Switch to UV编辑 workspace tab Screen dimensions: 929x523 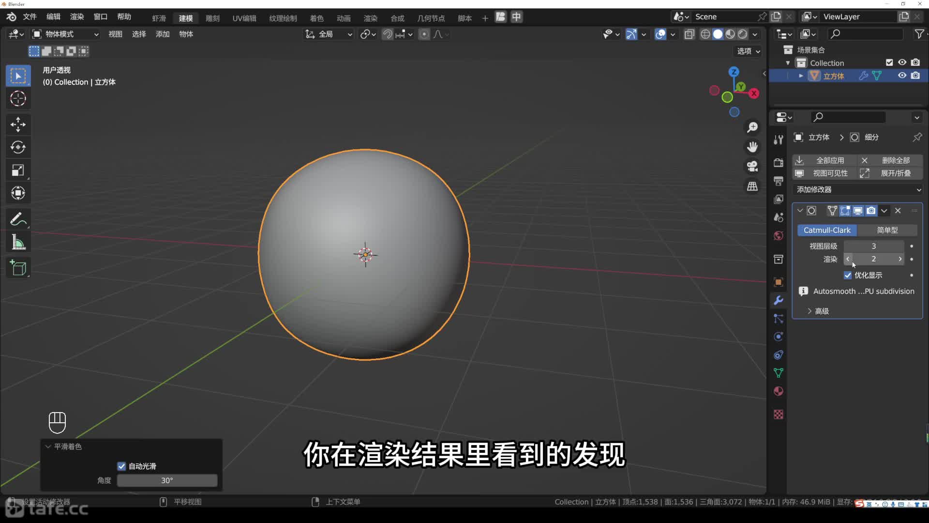point(244,18)
